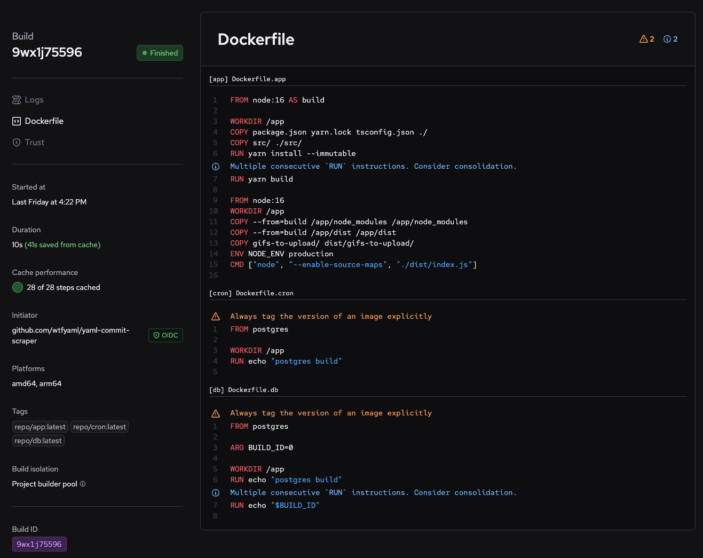Collapse the [cron] Dockerfile.cron section
Viewport: 703px width, 558px height.
tap(251, 293)
